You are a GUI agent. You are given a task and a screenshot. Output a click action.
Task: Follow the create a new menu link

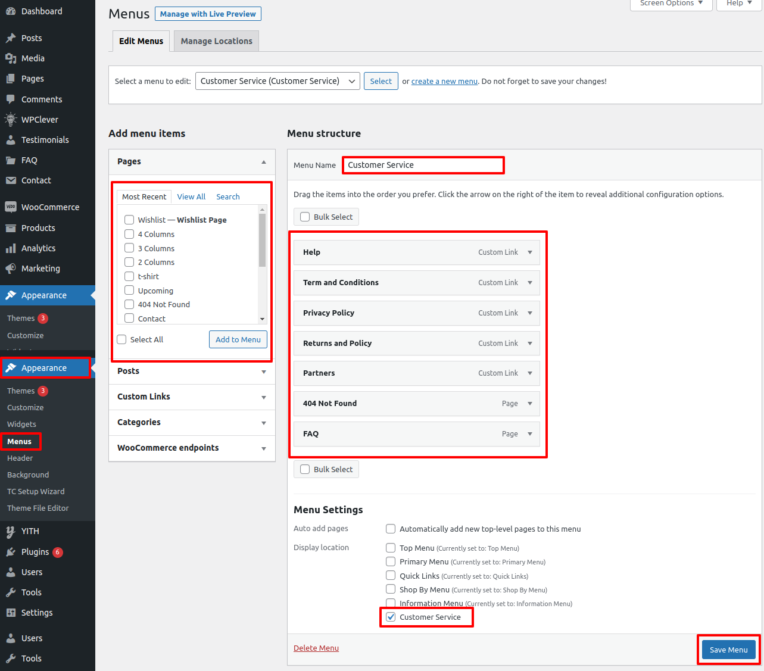[444, 82]
